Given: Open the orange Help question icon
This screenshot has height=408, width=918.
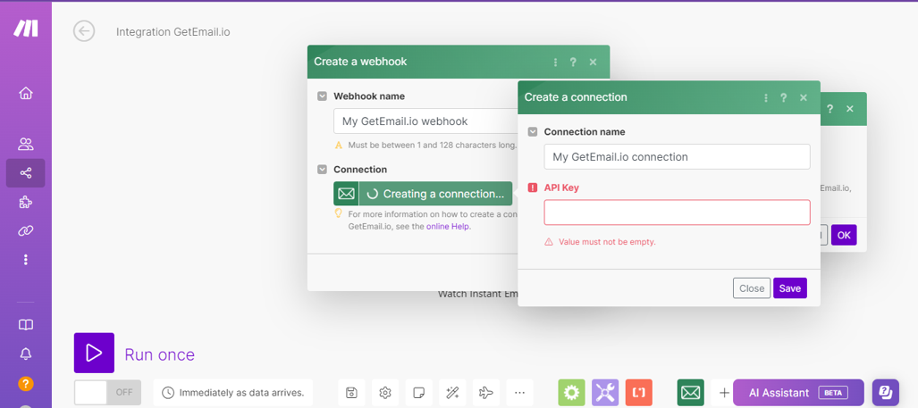Looking at the screenshot, I should [26, 384].
